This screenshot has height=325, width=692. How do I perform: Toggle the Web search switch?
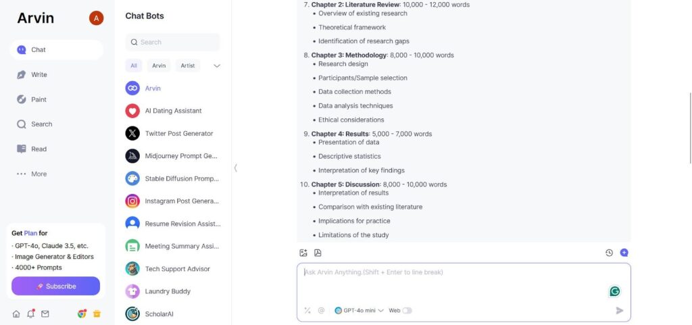point(407,310)
